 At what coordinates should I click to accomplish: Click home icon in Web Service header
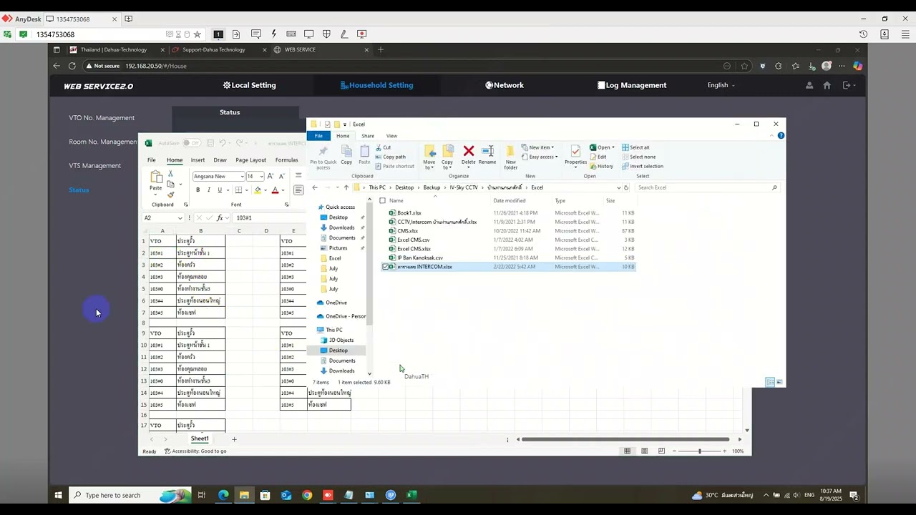pyautogui.click(x=827, y=85)
